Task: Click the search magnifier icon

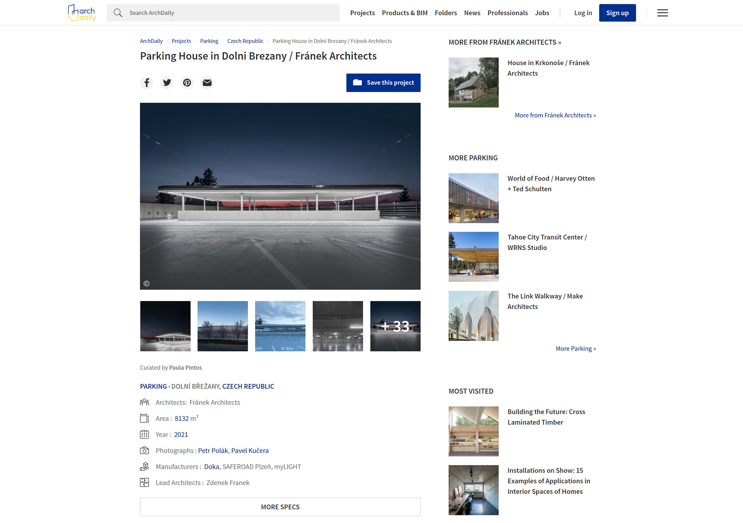Action: tap(118, 13)
